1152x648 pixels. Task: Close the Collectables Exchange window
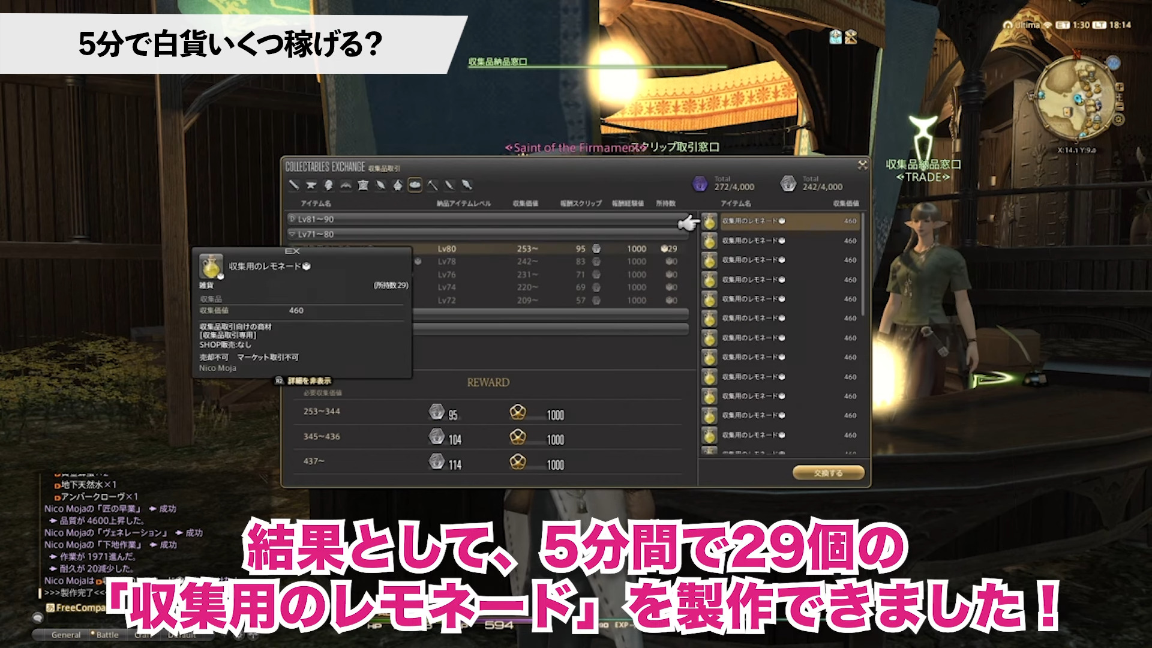[862, 165]
